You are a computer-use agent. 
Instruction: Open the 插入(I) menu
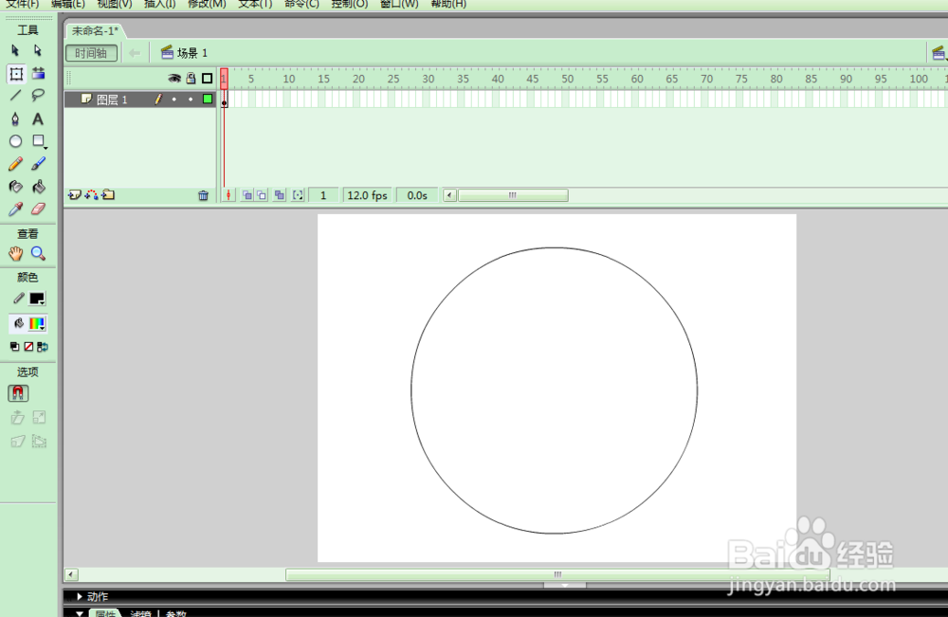159,4
